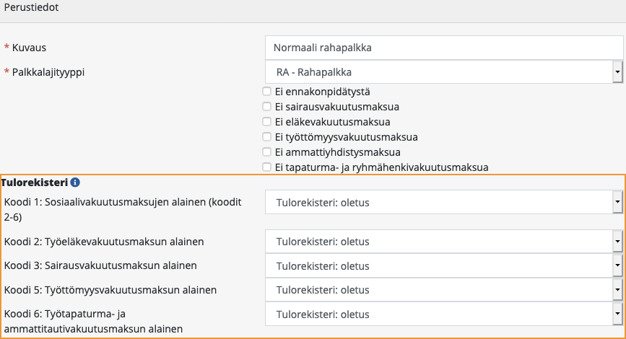Toggle the Ei työttömyysvakuutusmaksua checkbox
This screenshot has width=626, height=339.
pyautogui.click(x=267, y=137)
